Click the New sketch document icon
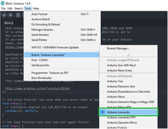 [18, 15]
